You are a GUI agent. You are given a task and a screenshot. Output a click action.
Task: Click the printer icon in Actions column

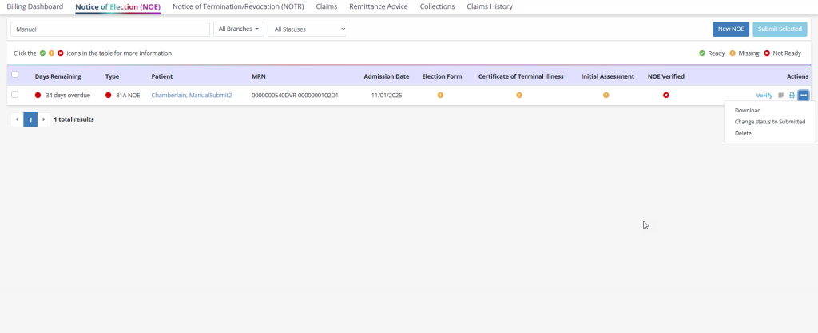pos(792,96)
